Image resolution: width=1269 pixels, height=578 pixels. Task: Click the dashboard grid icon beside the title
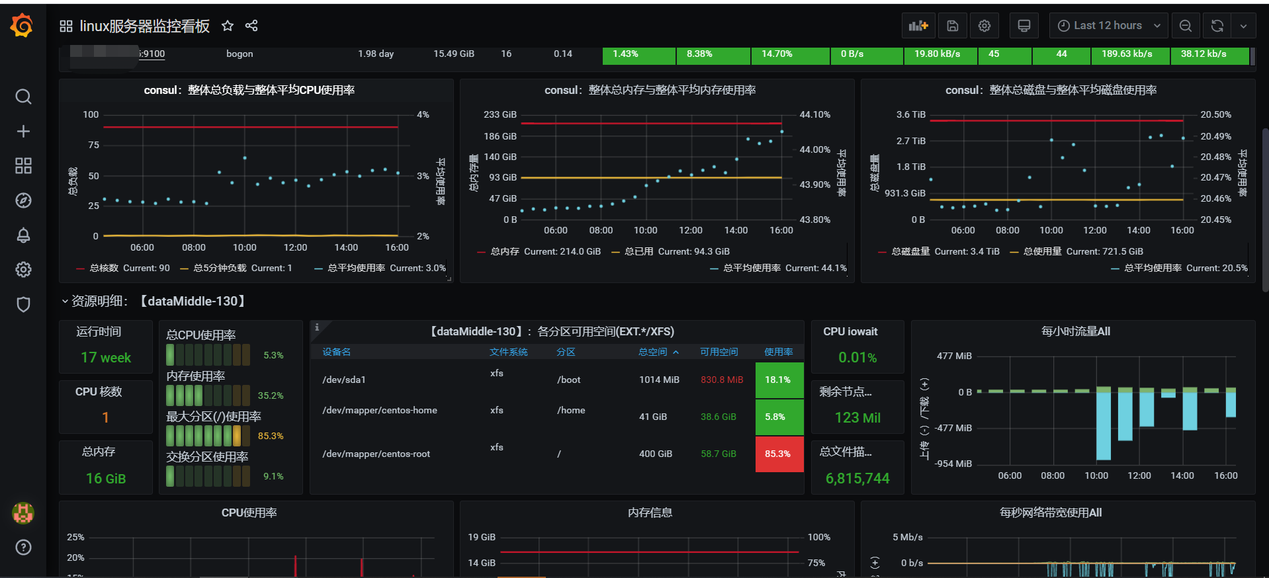[66, 26]
